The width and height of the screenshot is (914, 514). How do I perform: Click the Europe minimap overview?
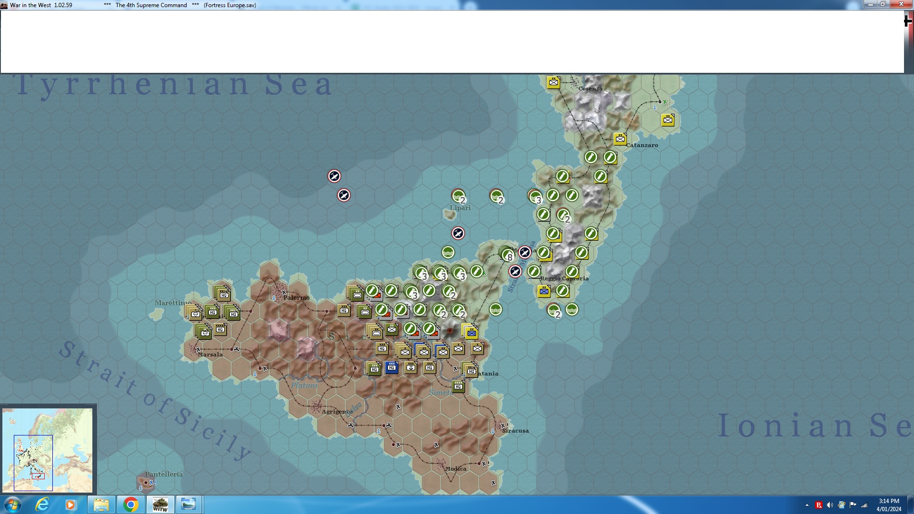coord(48,450)
